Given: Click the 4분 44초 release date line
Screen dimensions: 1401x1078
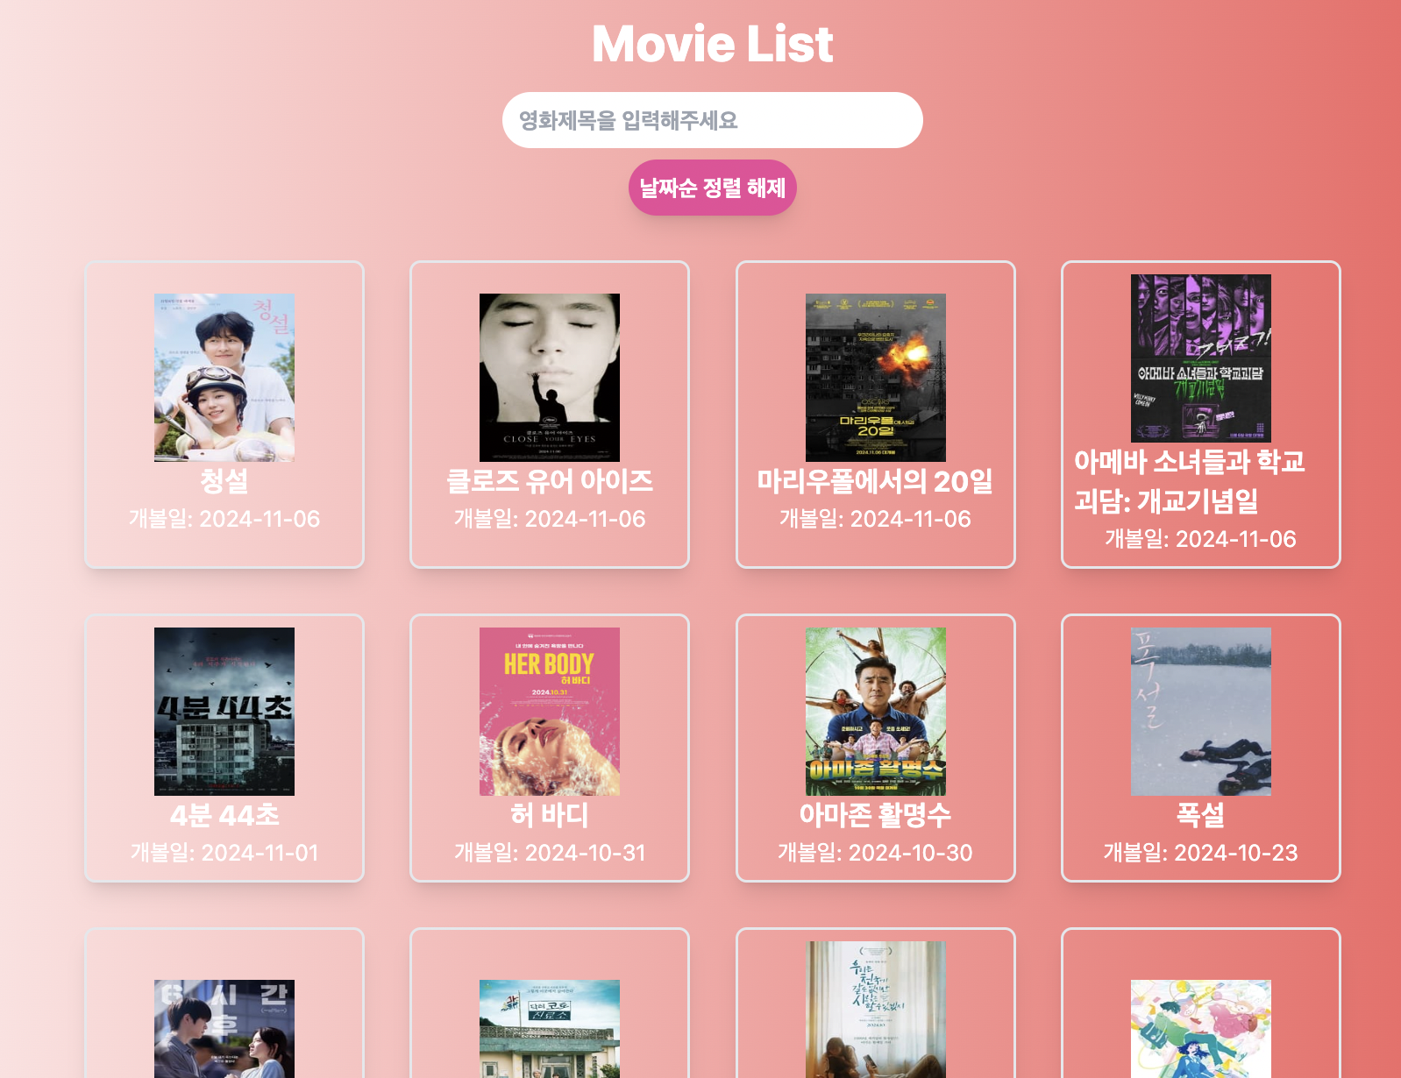Looking at the screenshot, I should [x=224, y=853].
